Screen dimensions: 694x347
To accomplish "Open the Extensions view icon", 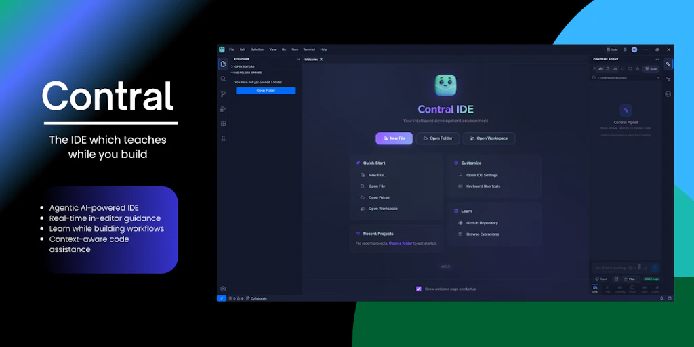I will click(223, 123).
